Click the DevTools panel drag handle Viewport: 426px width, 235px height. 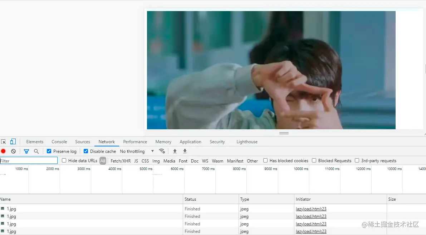pos(284,133)
